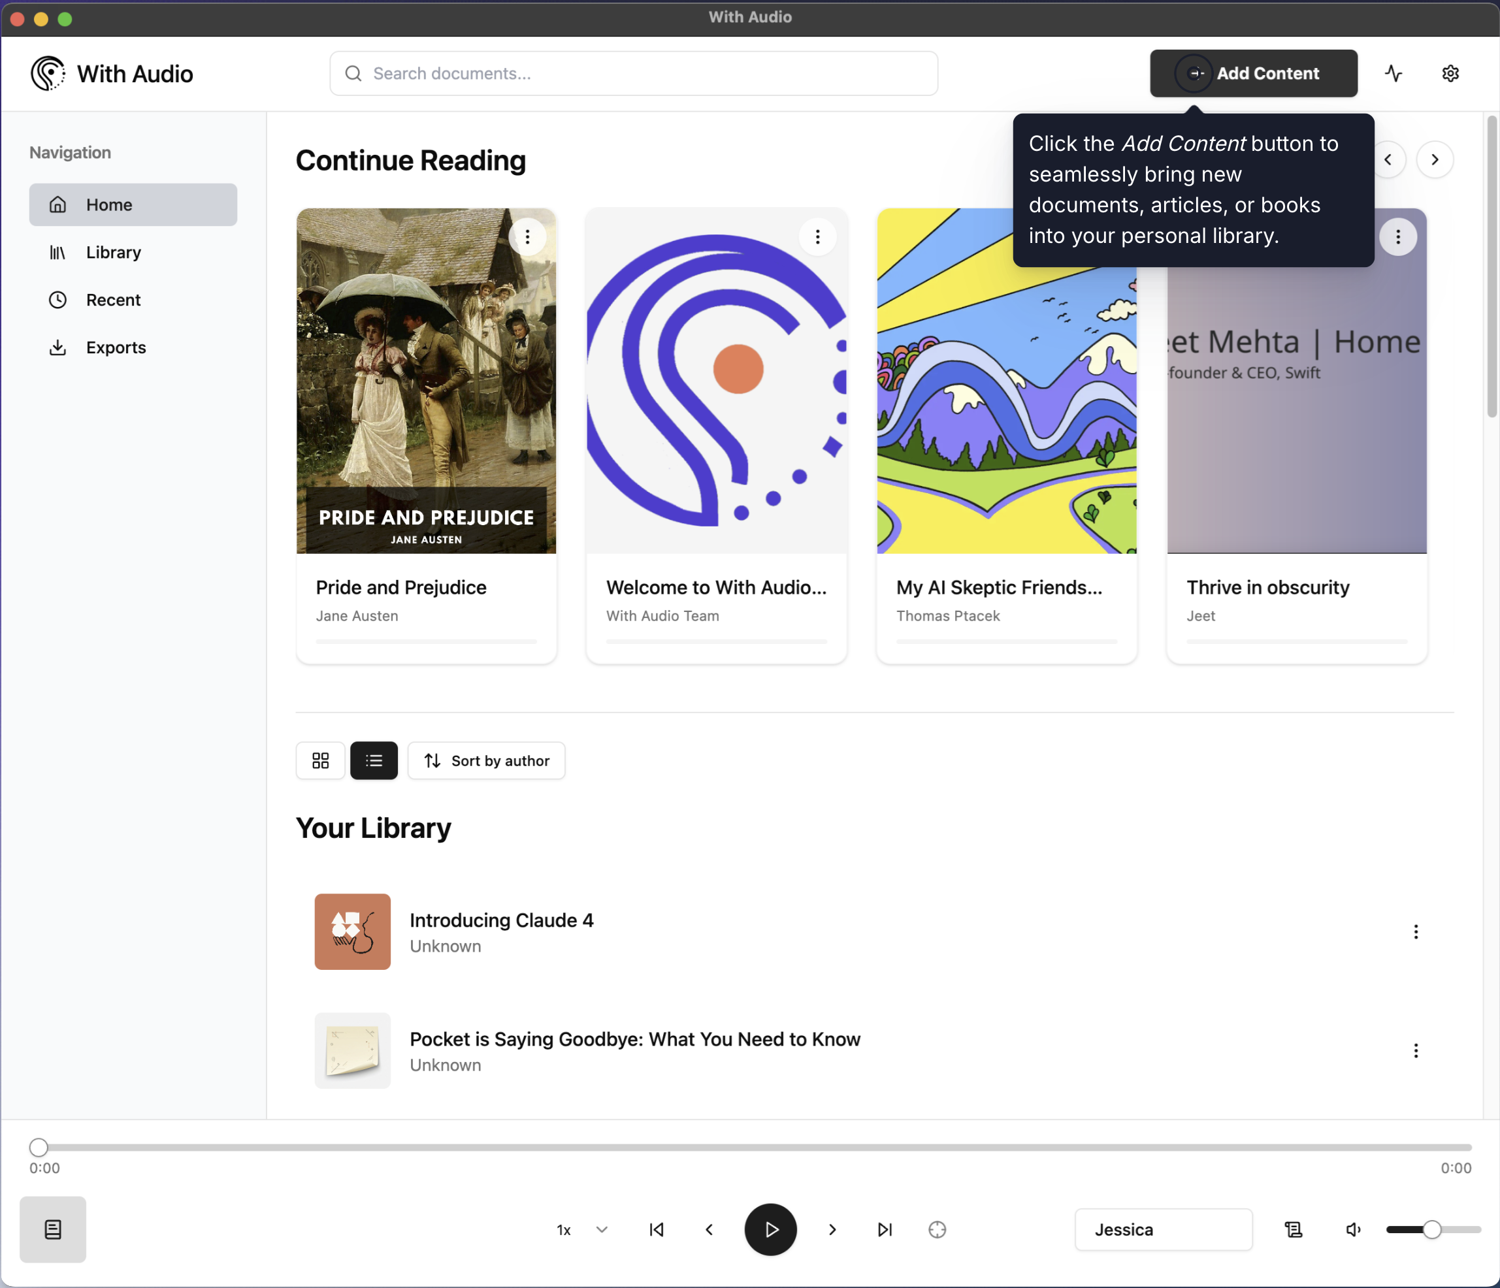Image resolution: width=1500 pixels, height=1288 pixels.
Task: Open options menu for Introducing Claude 4
Action: click(x=1416, y=931)
